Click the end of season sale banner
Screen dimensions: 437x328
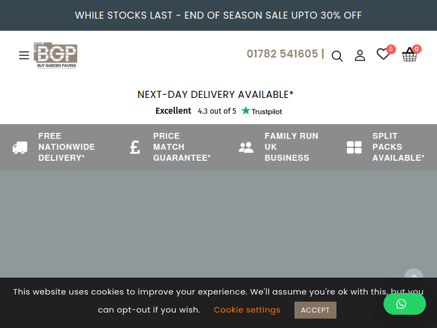pyautogui.click(x=218, y=15)
